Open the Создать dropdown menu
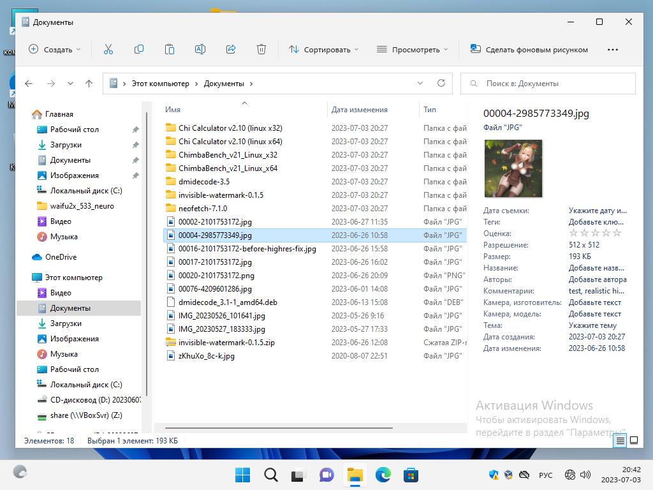 pyautogui.click(x=55, y=49)
